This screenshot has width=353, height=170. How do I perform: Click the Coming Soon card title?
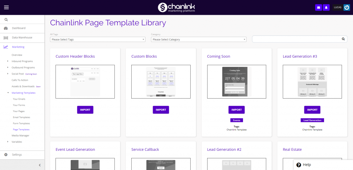[x=219, y=56]
